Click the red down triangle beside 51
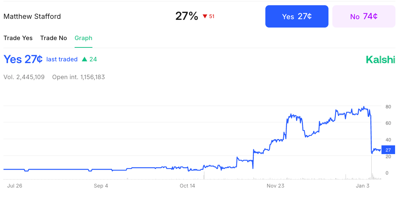Image resolution: width=401 pixels, height=198 pixels. (205, 16)
